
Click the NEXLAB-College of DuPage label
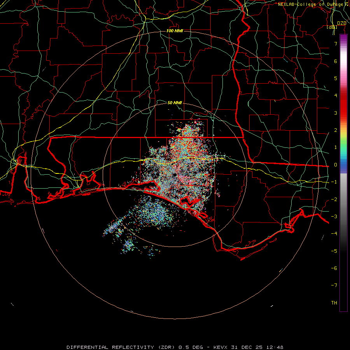click(312, 4)
